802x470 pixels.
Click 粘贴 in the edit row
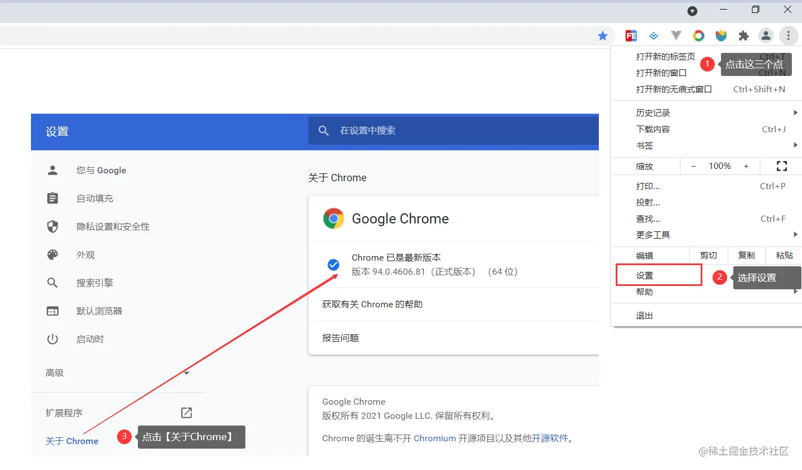[784, 256]
